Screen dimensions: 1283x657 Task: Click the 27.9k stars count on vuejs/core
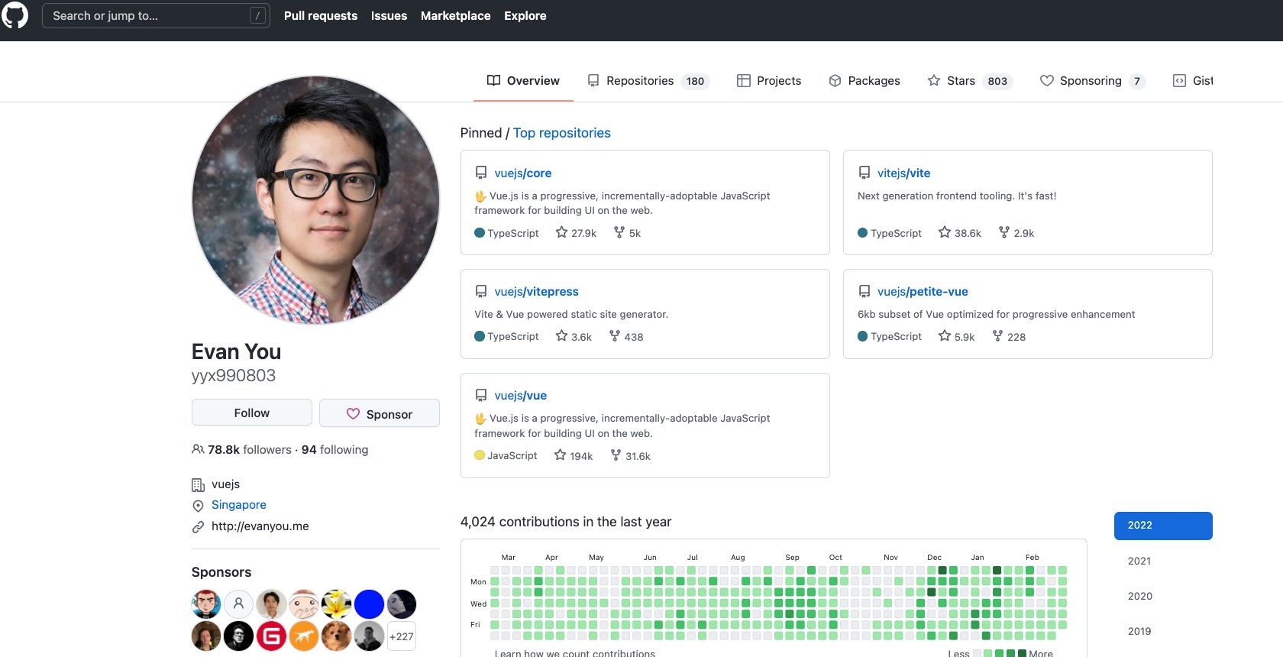pyautogui.click(x=577, y=233)
